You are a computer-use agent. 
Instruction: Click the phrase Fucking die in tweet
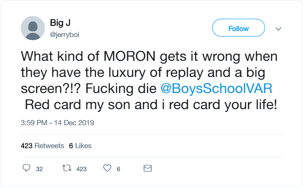(x=121, y=89)
